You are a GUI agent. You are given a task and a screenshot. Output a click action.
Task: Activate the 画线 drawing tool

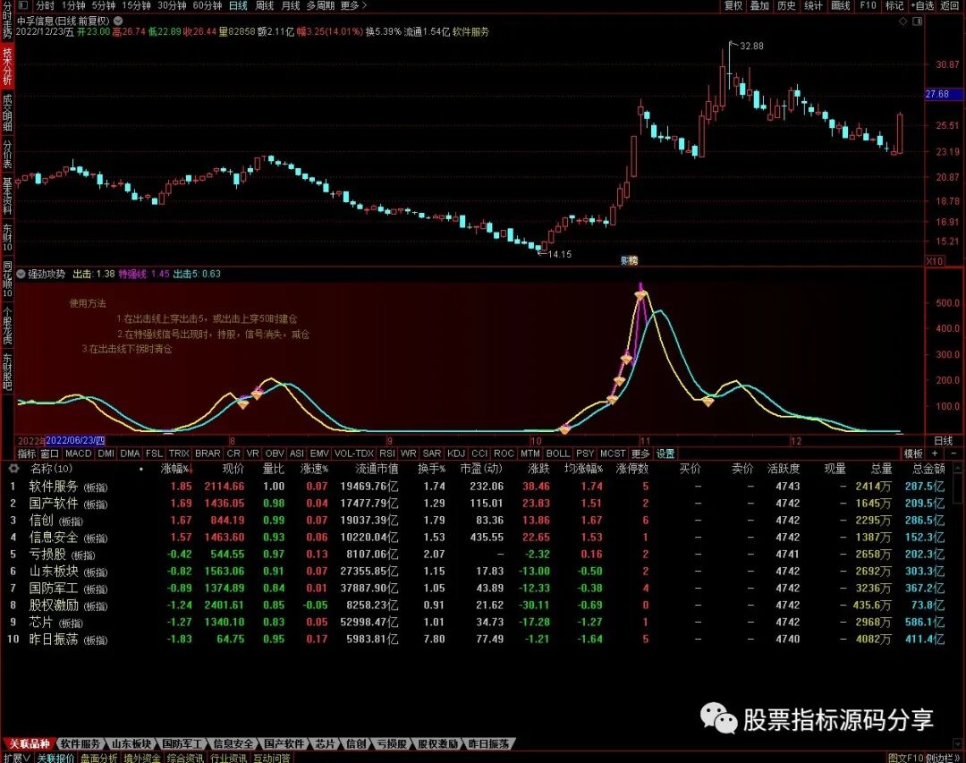click(x=840, y=5)
